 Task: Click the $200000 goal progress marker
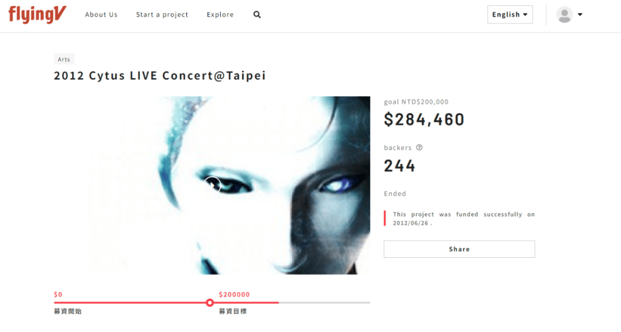click(x=210, y=303)
